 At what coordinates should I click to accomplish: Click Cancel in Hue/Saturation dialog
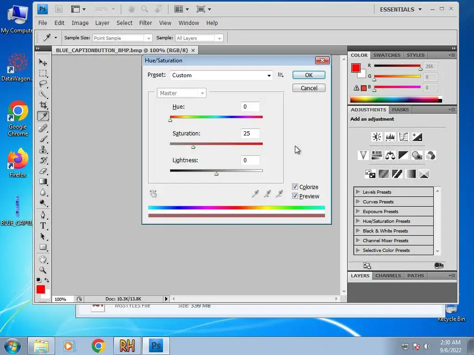click(x=309, y=88)
